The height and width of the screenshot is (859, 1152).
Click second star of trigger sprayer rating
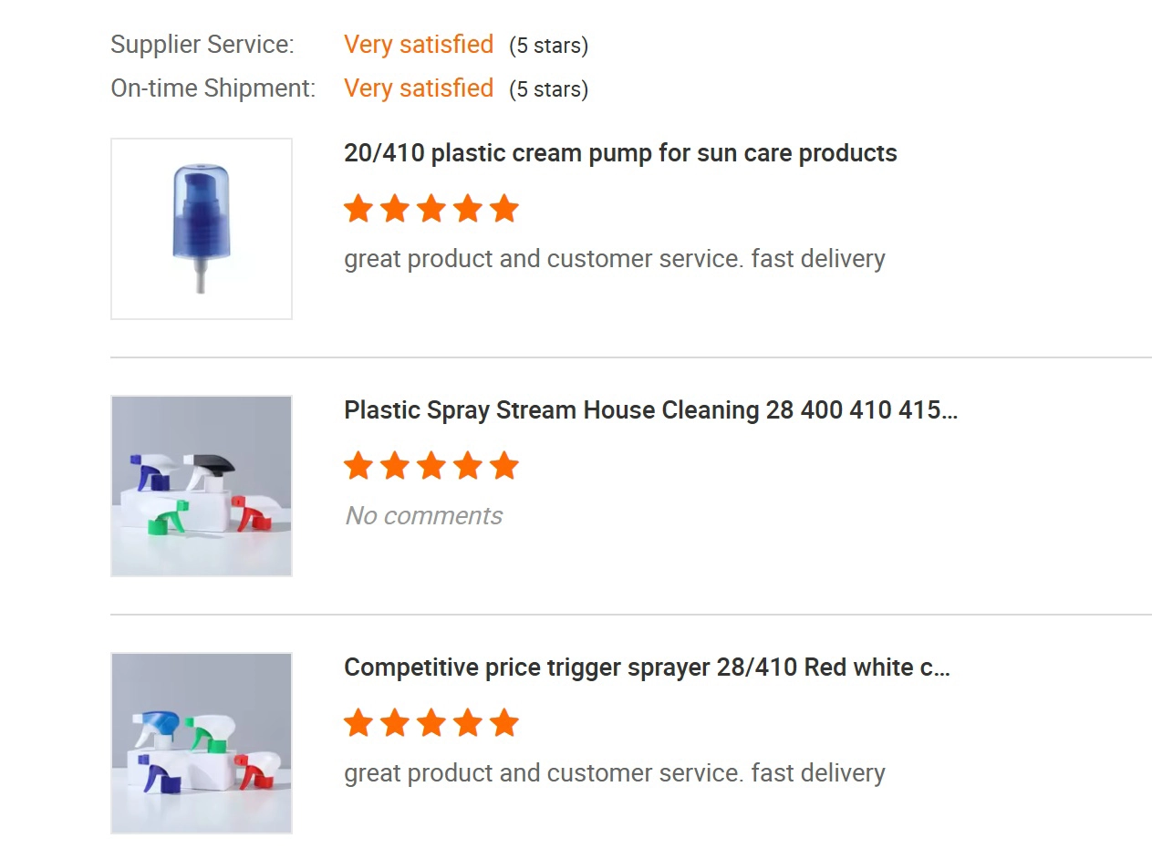[x=395, y=723]
